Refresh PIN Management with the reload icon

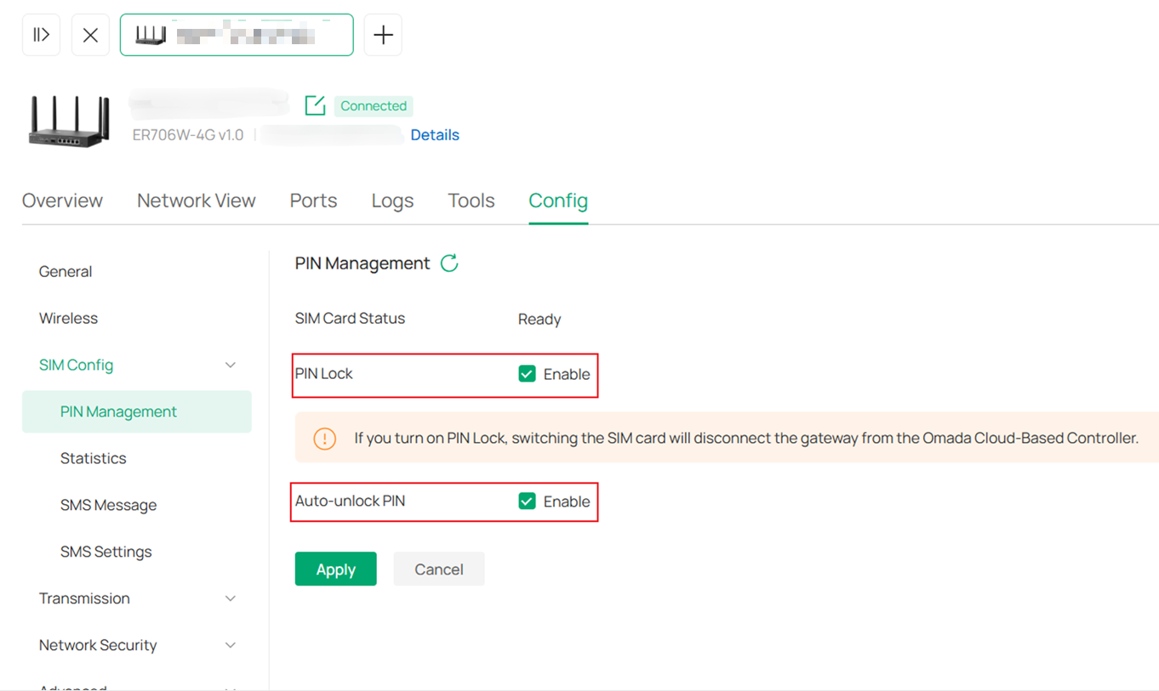click(449, 263)
